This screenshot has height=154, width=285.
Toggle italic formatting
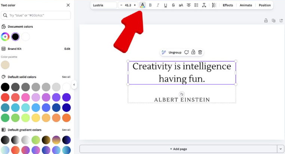click(158, 5)
